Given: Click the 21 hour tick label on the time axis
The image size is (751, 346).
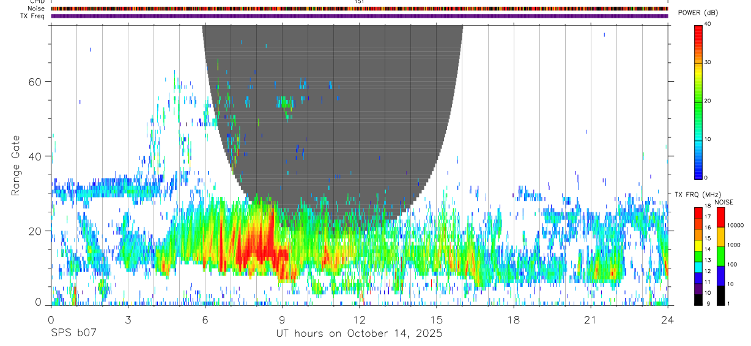Looking at the screenshot, I should [x=591, y=320].
